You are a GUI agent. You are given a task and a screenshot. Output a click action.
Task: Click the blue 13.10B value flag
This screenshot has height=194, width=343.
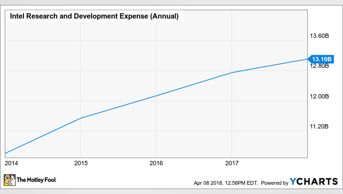click(x=321, y=59)
